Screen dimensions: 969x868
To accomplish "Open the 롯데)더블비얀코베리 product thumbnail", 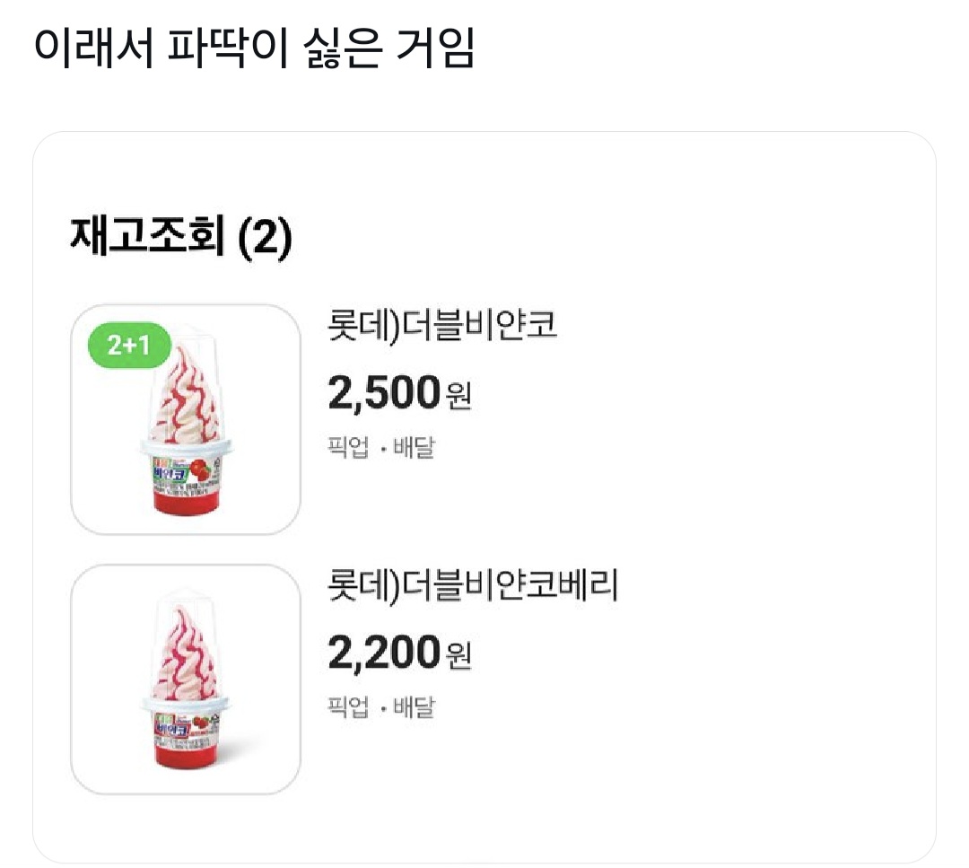I will [185, 679].
